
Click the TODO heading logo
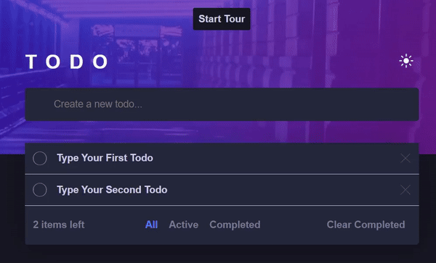point(67,62)
